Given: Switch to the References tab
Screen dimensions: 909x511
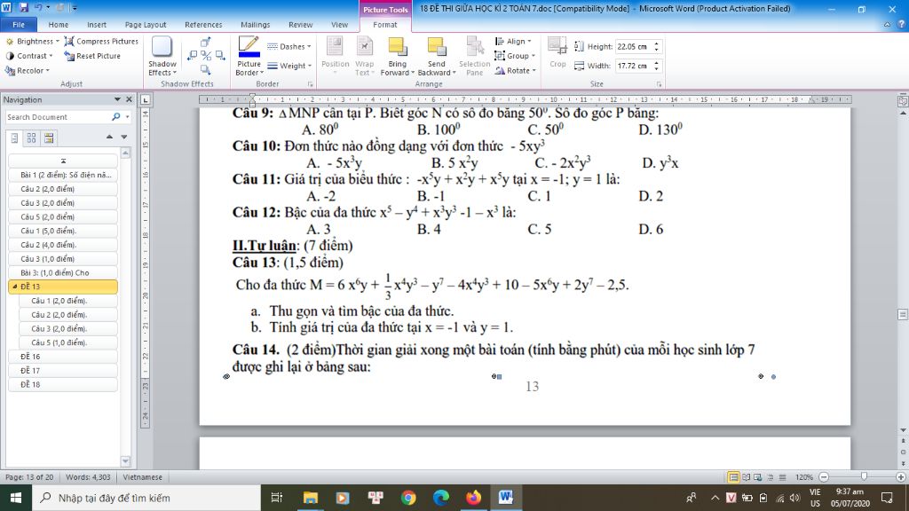Looking at the screenshot, I should [203, 24].
